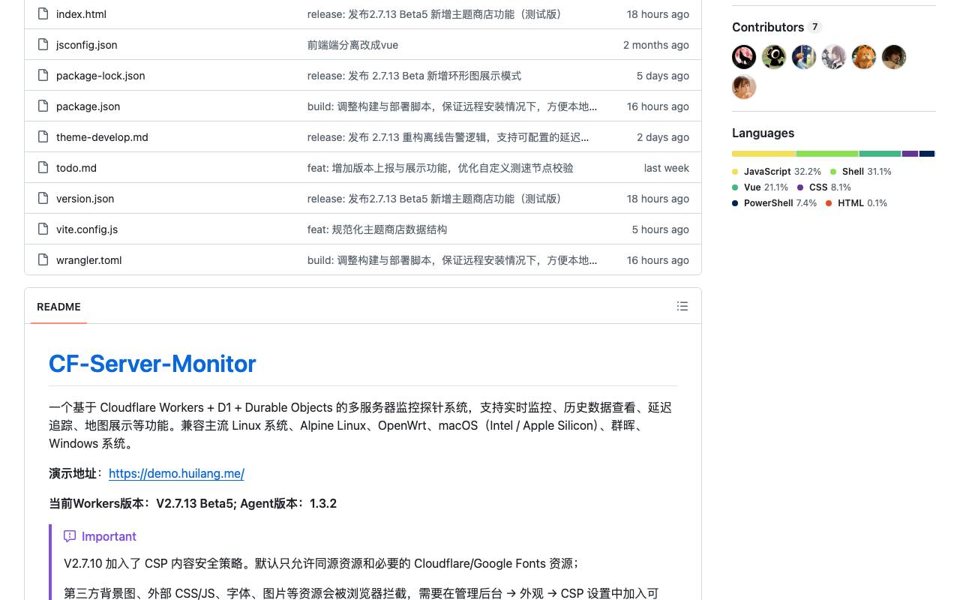Viewport: 960px width, 600px height.
Task: Open the commit message on the index.html row
Action: pyautogui.click(x=436, y=14)
